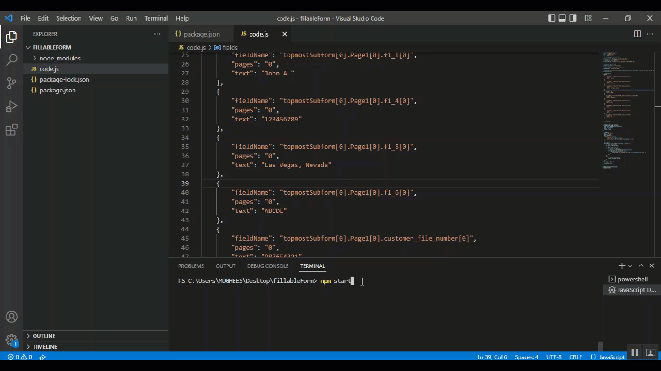
Task: Click line 45 customer_file_number code text
Action: [x=353, y=239]
